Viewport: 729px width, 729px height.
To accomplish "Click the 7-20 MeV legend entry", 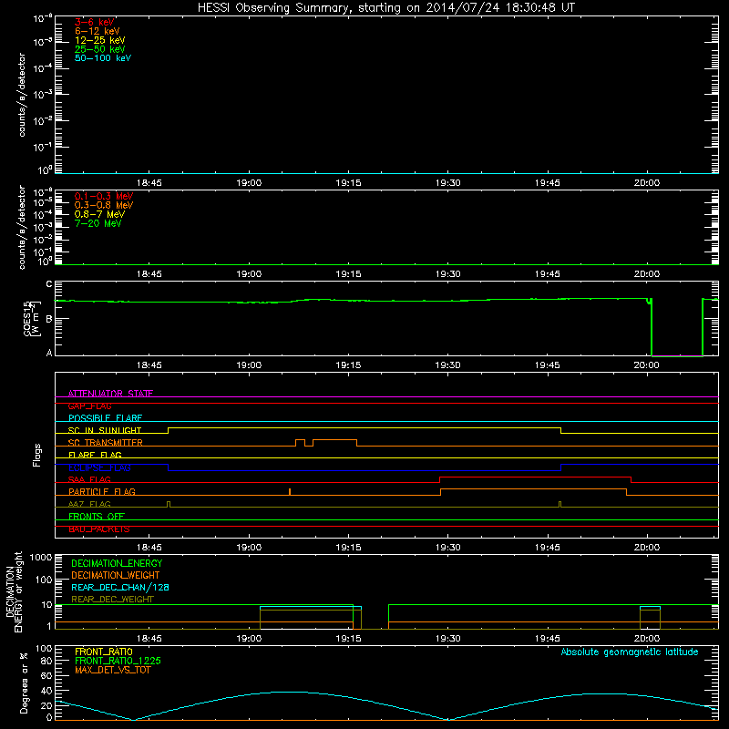I will point(98,223).
